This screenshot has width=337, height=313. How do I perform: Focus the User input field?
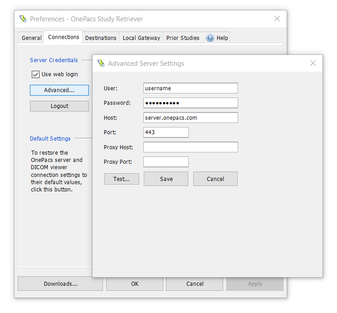(190, 88)
